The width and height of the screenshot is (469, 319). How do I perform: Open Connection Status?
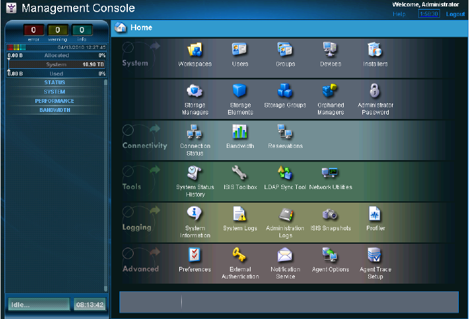point(195,132)
